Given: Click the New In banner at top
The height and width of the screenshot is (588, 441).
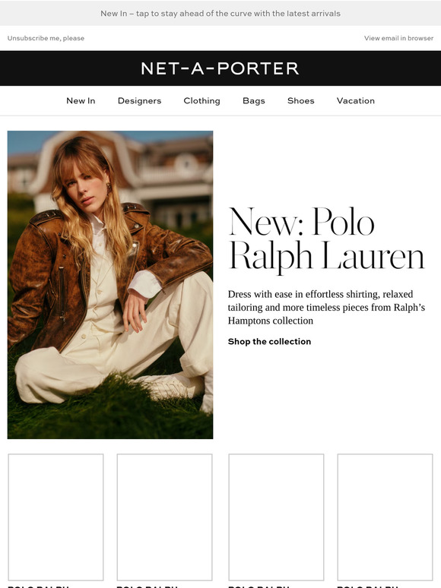Looking at the screenshot, I should pos(220,13).
